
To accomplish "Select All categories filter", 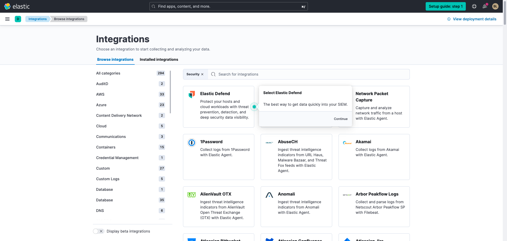I will click(130, 73).
